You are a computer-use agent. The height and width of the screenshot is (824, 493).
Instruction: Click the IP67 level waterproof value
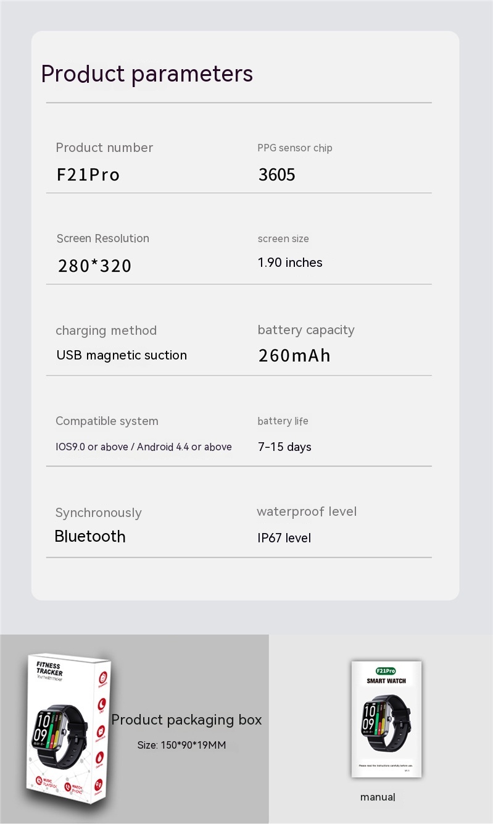click(284, 538)
